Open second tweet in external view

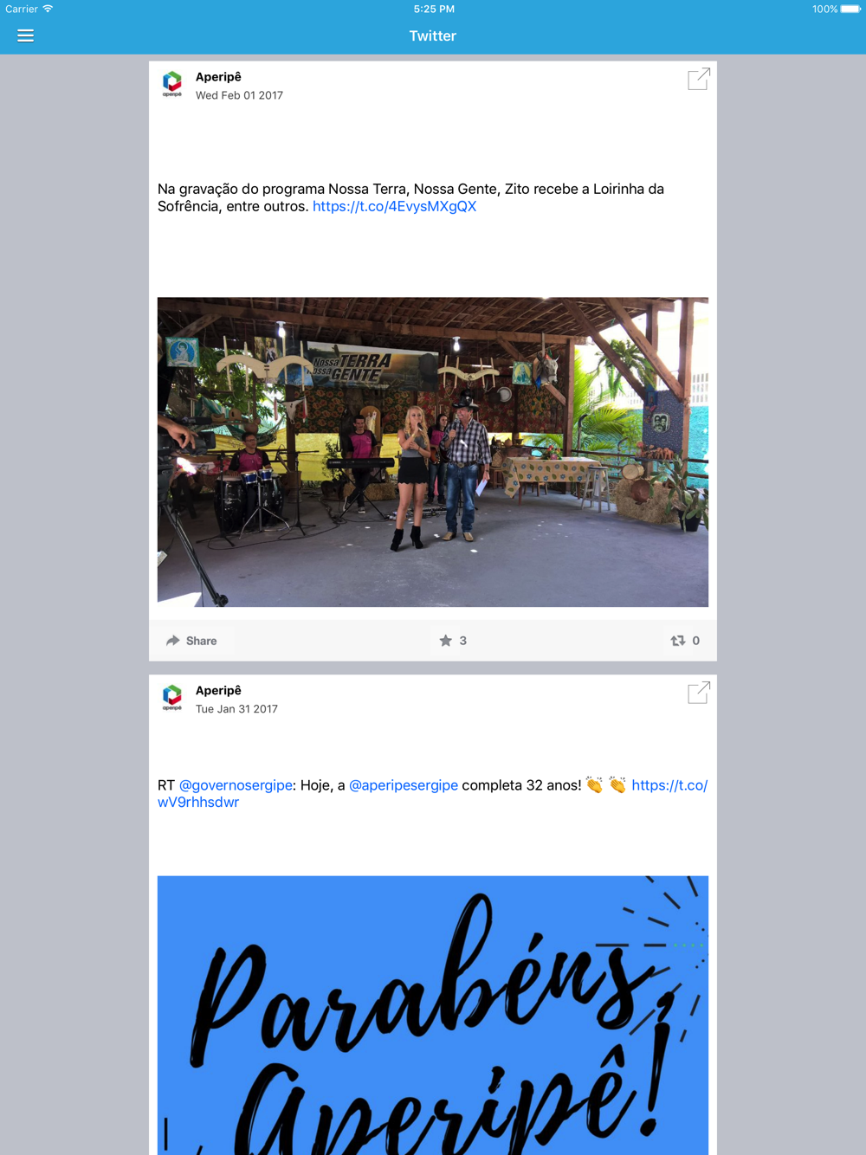click(x=699, y=693)
